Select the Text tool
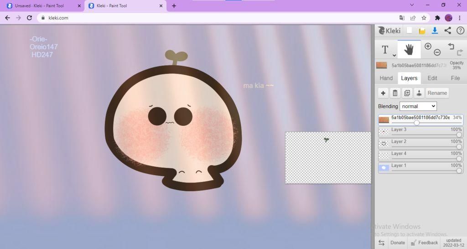This screenshot has width=467, height=249. [x=385, y=49]
